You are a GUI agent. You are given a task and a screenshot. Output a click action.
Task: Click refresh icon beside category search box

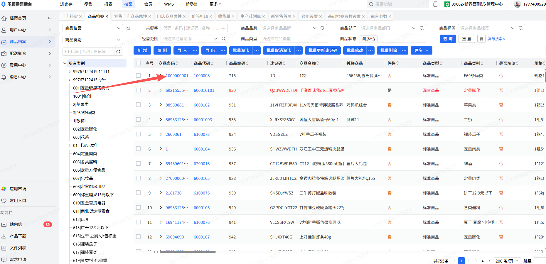click(118, 52)
